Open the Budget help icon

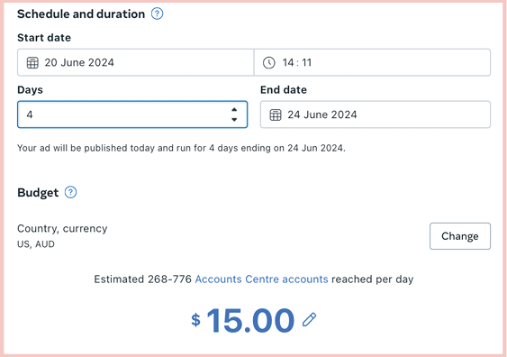point(70,192)
